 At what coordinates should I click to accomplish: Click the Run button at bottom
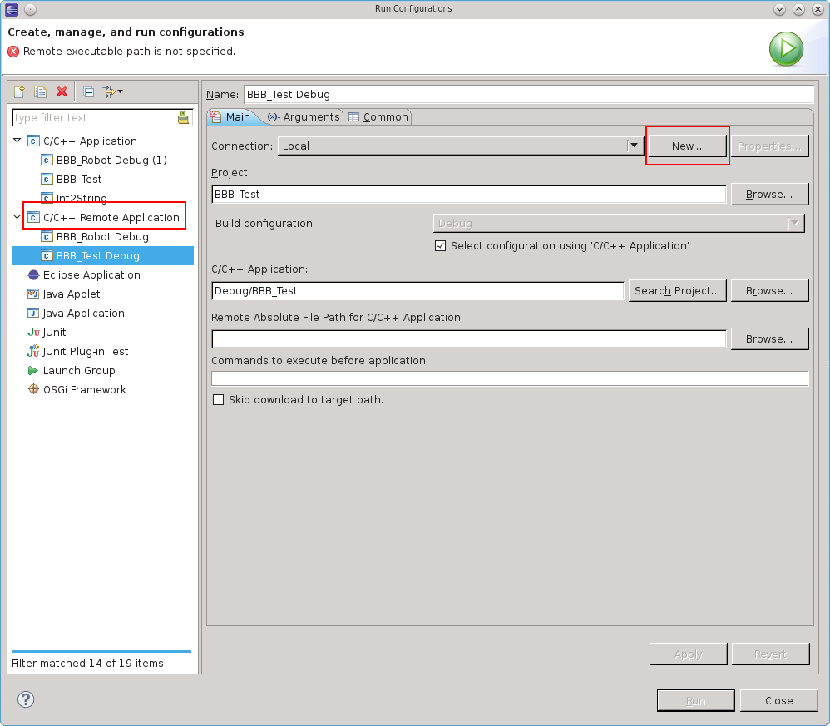[695, 700]
